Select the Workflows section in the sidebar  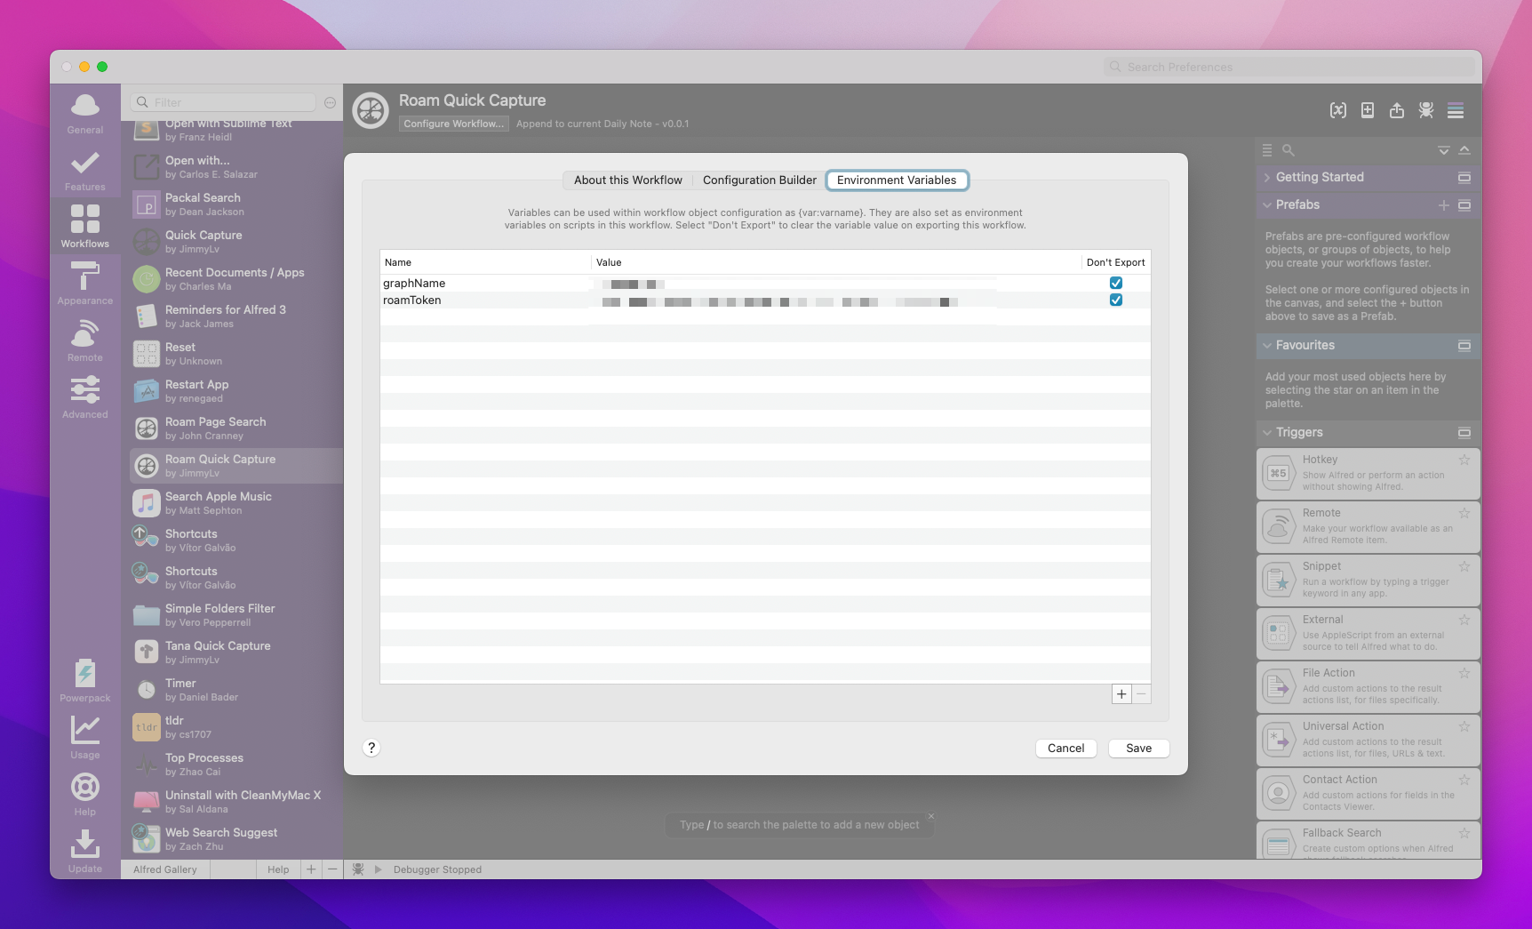pyautogui.click(x=84, y=224)
